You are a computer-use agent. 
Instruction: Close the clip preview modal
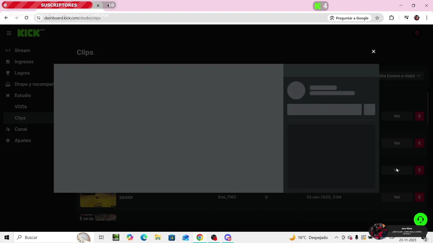click(x=373, y=52)
